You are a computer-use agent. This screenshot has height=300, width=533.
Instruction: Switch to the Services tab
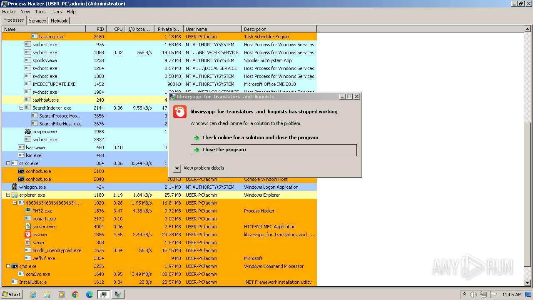(37, 21)
